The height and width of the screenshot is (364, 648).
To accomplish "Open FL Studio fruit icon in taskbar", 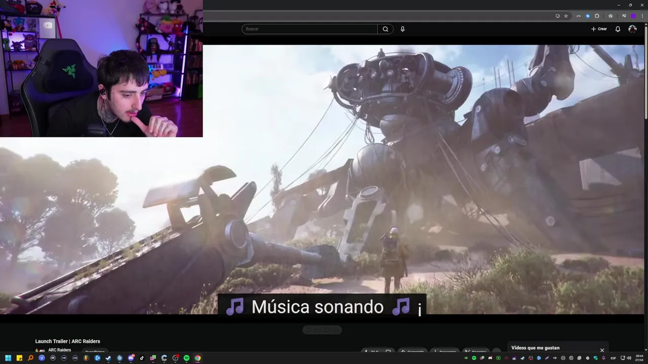I will (86, 358).
